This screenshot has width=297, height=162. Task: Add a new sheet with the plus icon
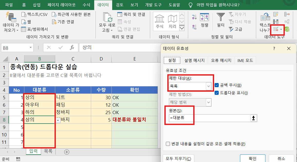(67, 152)
